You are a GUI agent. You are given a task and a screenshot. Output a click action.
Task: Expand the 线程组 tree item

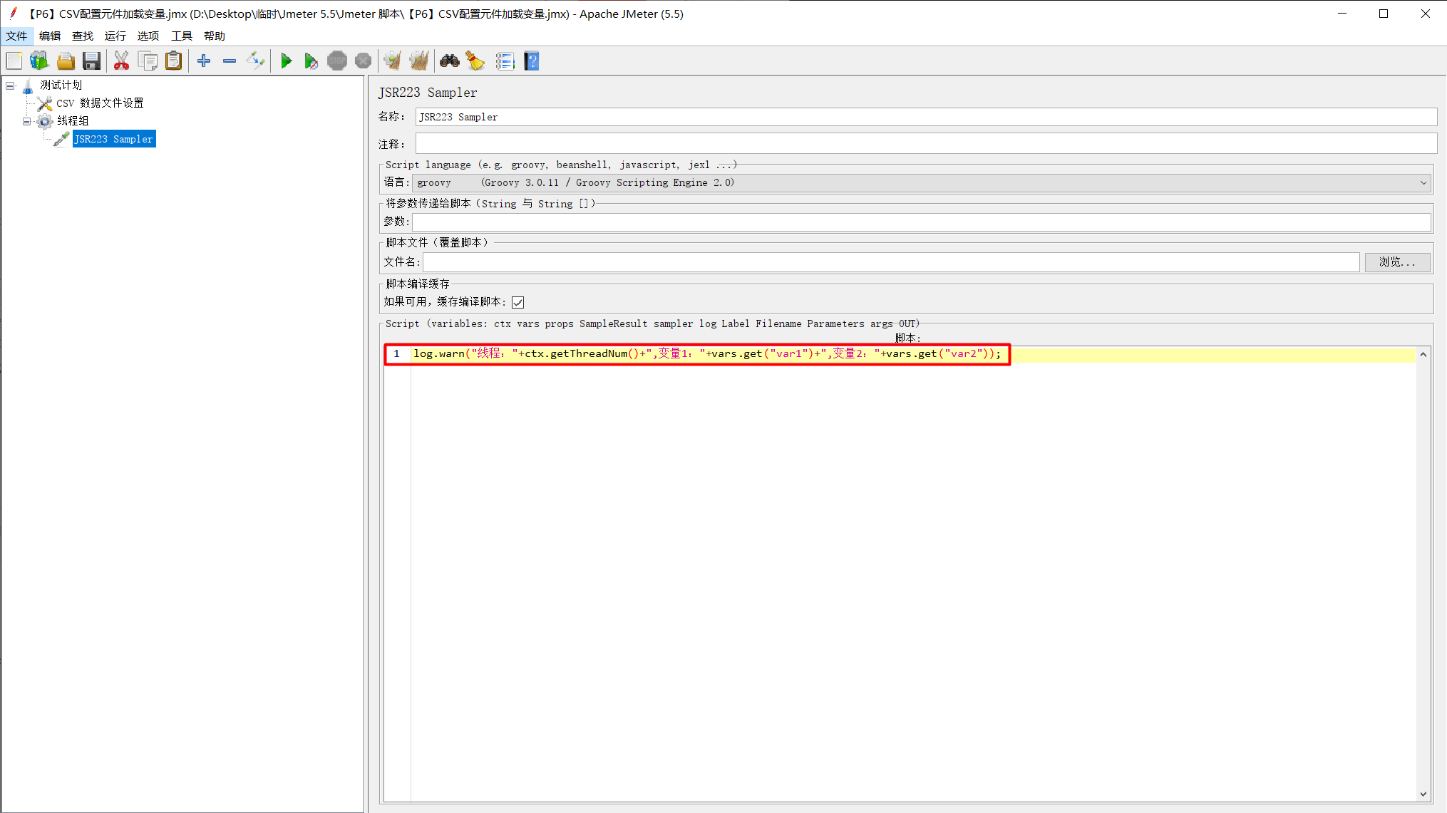(28, 120)
